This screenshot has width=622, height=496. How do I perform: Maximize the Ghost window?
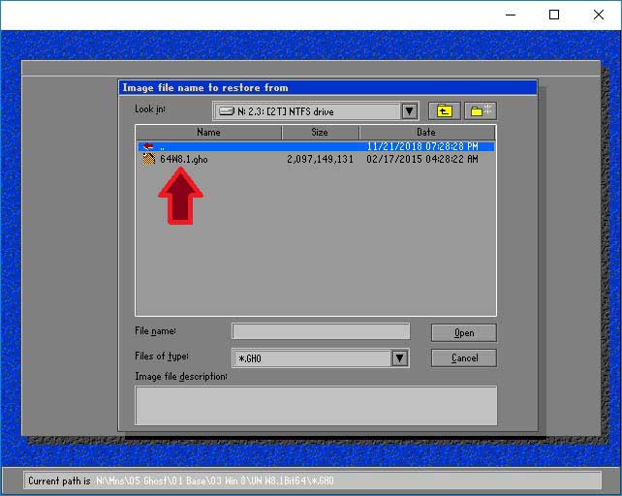point(554,15)
